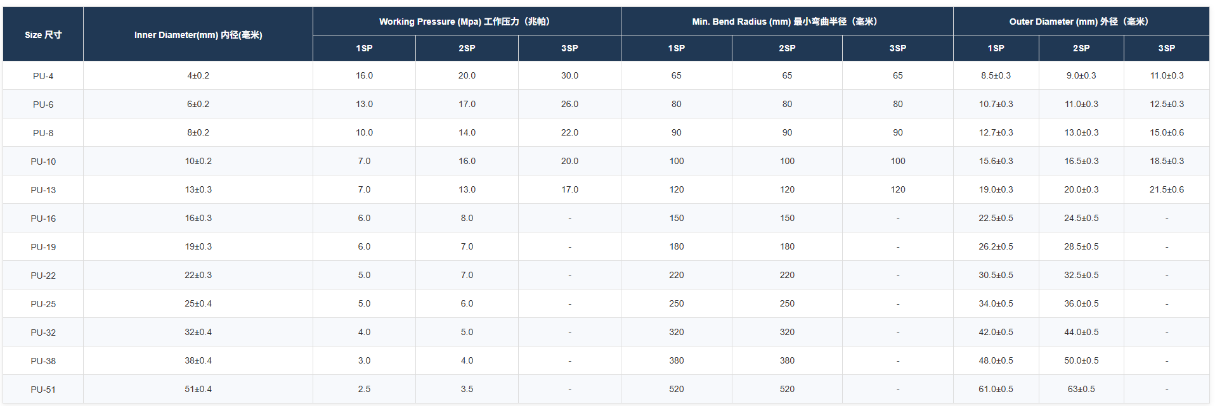The width and height of the screenshot is (1215, 406).
Task: Click the PU-38 size cell
Action: [43, 361]
